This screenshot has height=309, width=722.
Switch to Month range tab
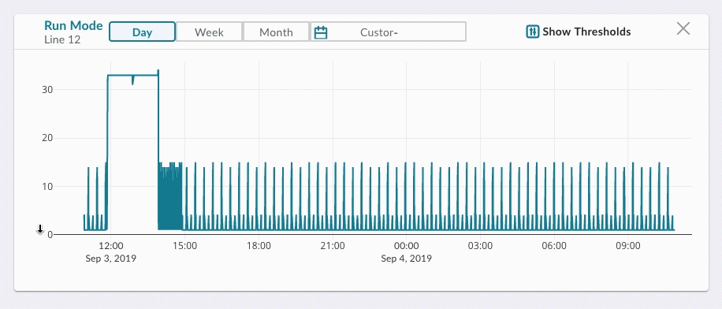pos(276,32)
